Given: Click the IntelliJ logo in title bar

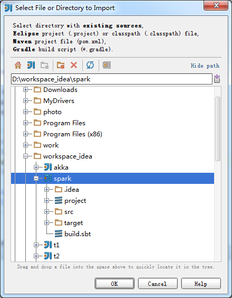Looking at the screenshot, I should click(8, 8).
